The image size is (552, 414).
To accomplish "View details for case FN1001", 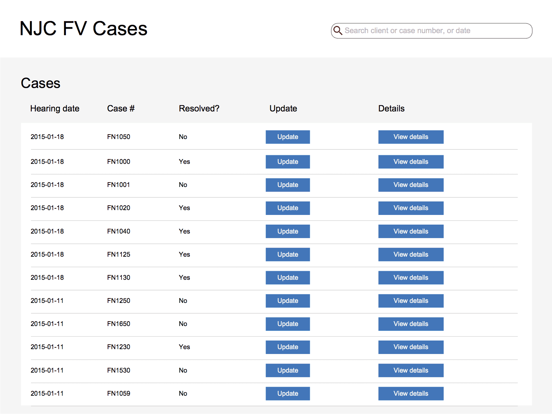I will 411,185.
